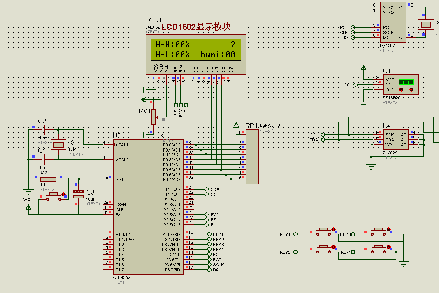The height and width of the screenshot is (293, 439).
Task: Click ground symbol below the 24C02C chip
Action: [x=371, y=167]
